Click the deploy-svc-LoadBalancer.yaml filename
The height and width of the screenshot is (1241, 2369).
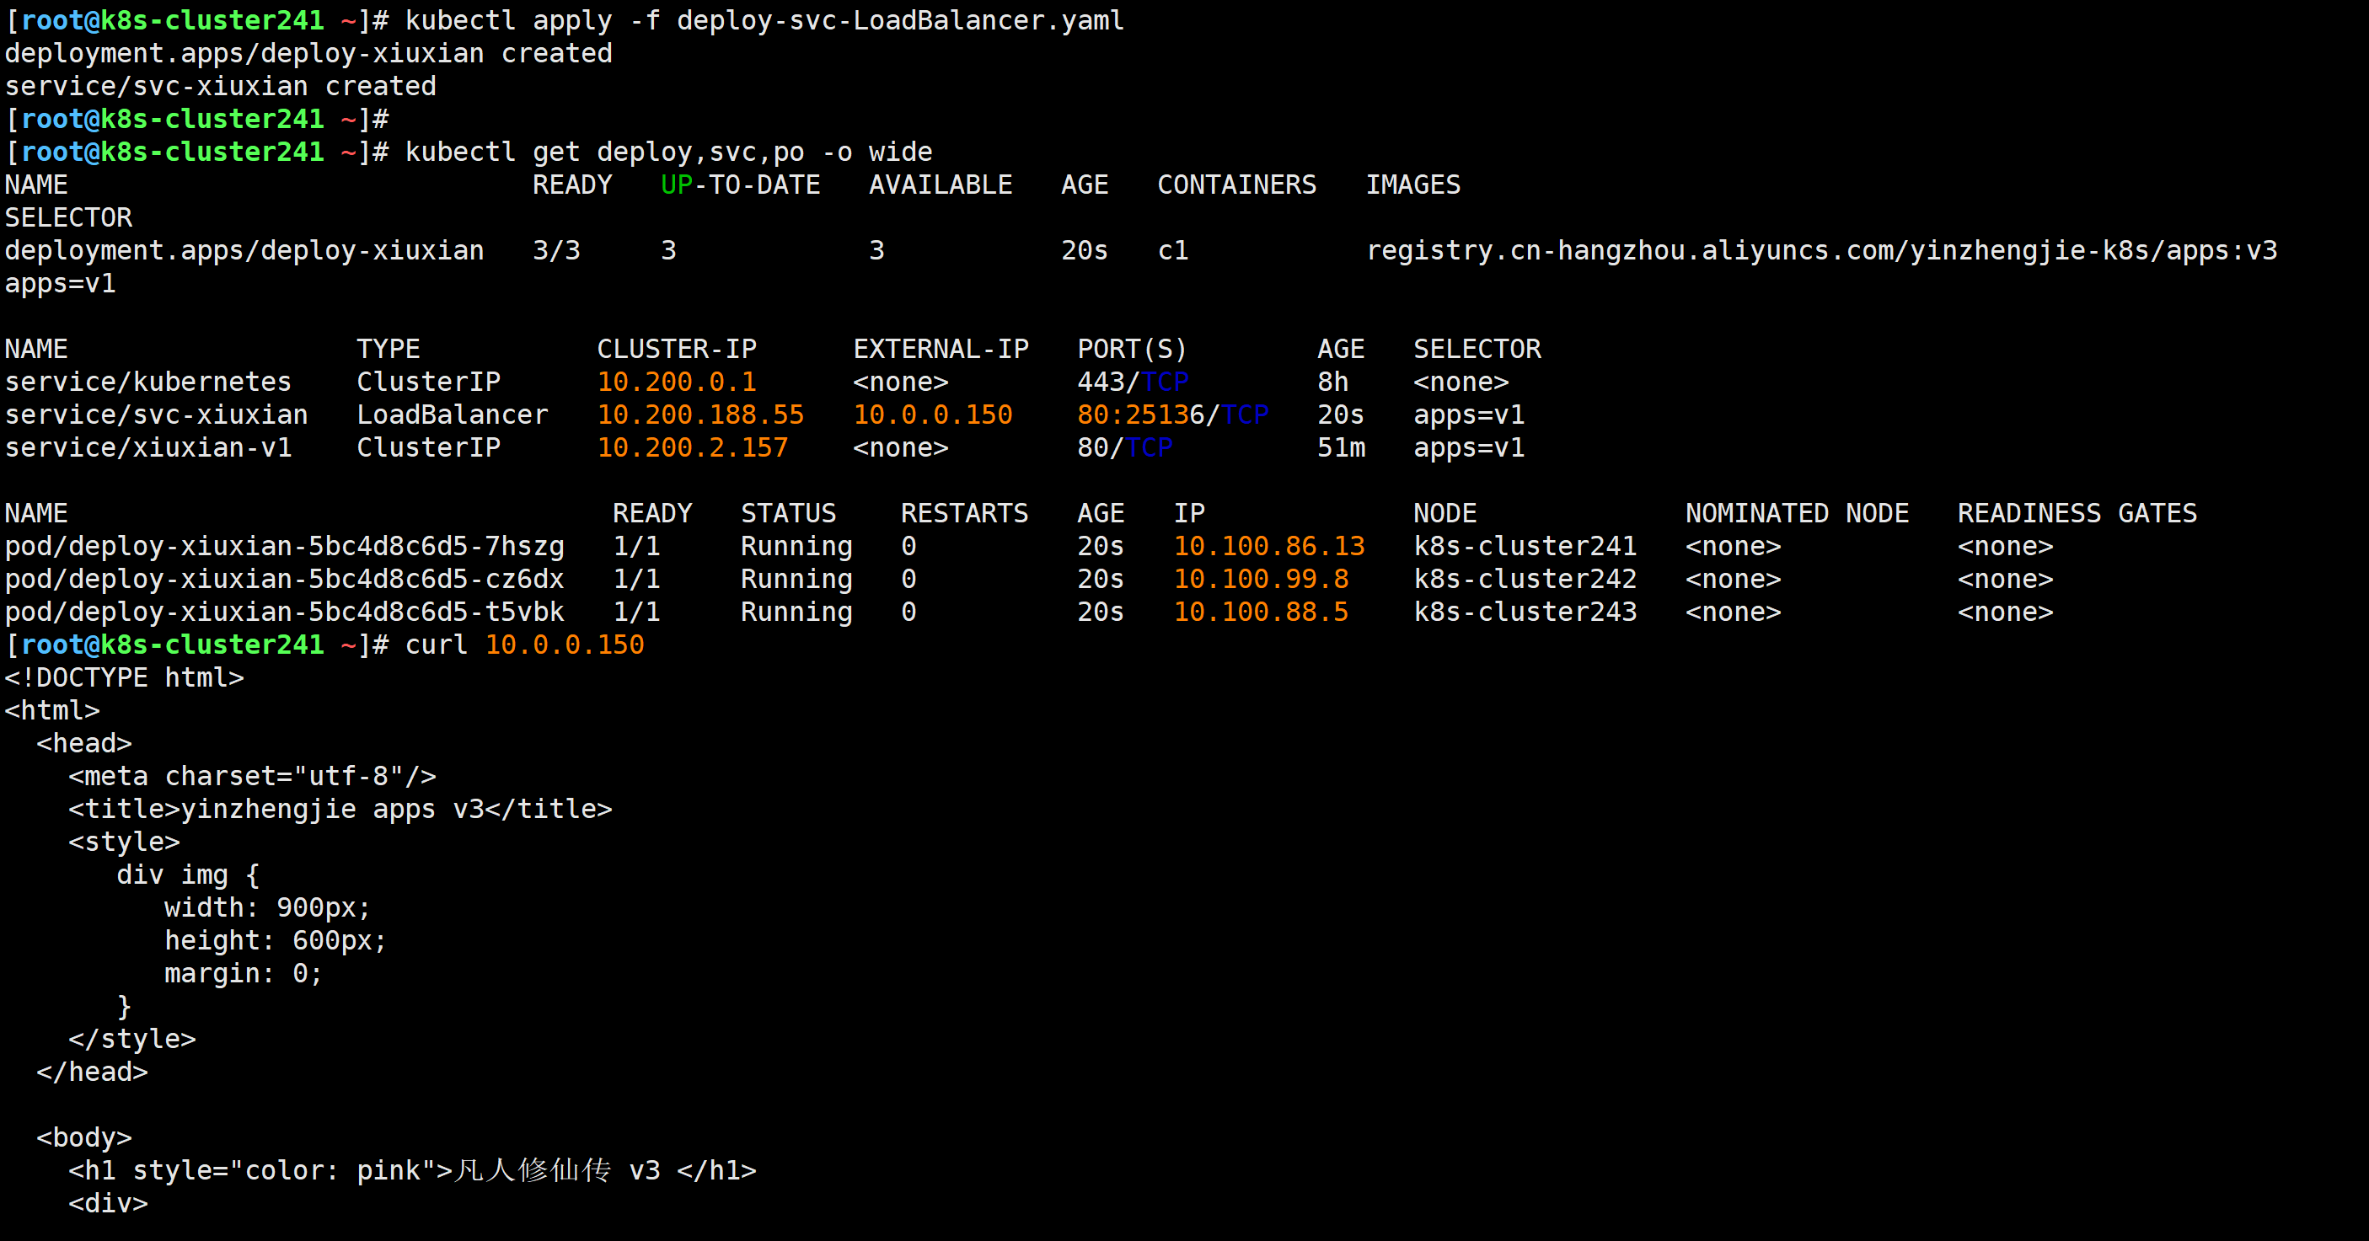[899, 20]
